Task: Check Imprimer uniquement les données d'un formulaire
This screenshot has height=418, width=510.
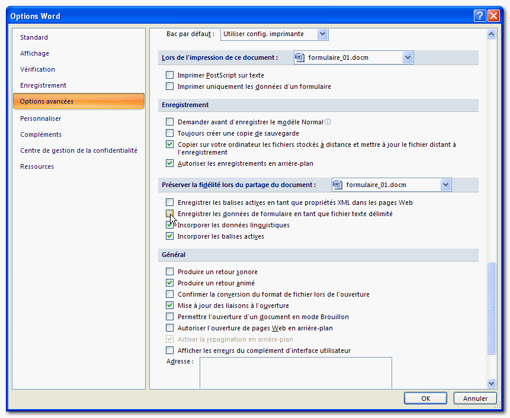Action: pyautogui.click(x=169, y=86)
